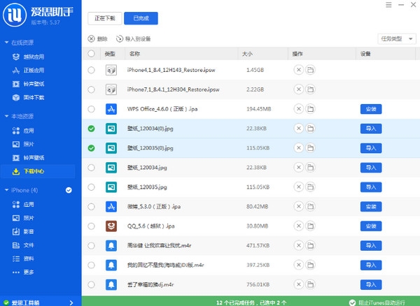Open the folder icon for the WPS Office row
The image size is (420, 306).
pos(310,109)
